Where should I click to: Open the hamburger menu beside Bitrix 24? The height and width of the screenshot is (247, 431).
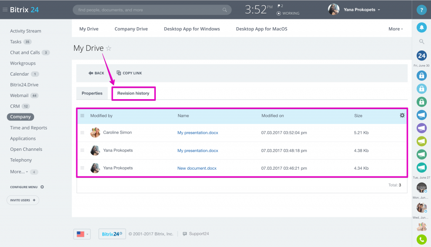(x=5, y=10)
